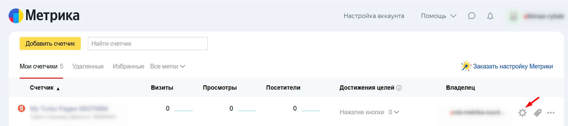Viewport: 568px width, 126px height.
Task: Switch to the Избранные tab
Action: 128,66
